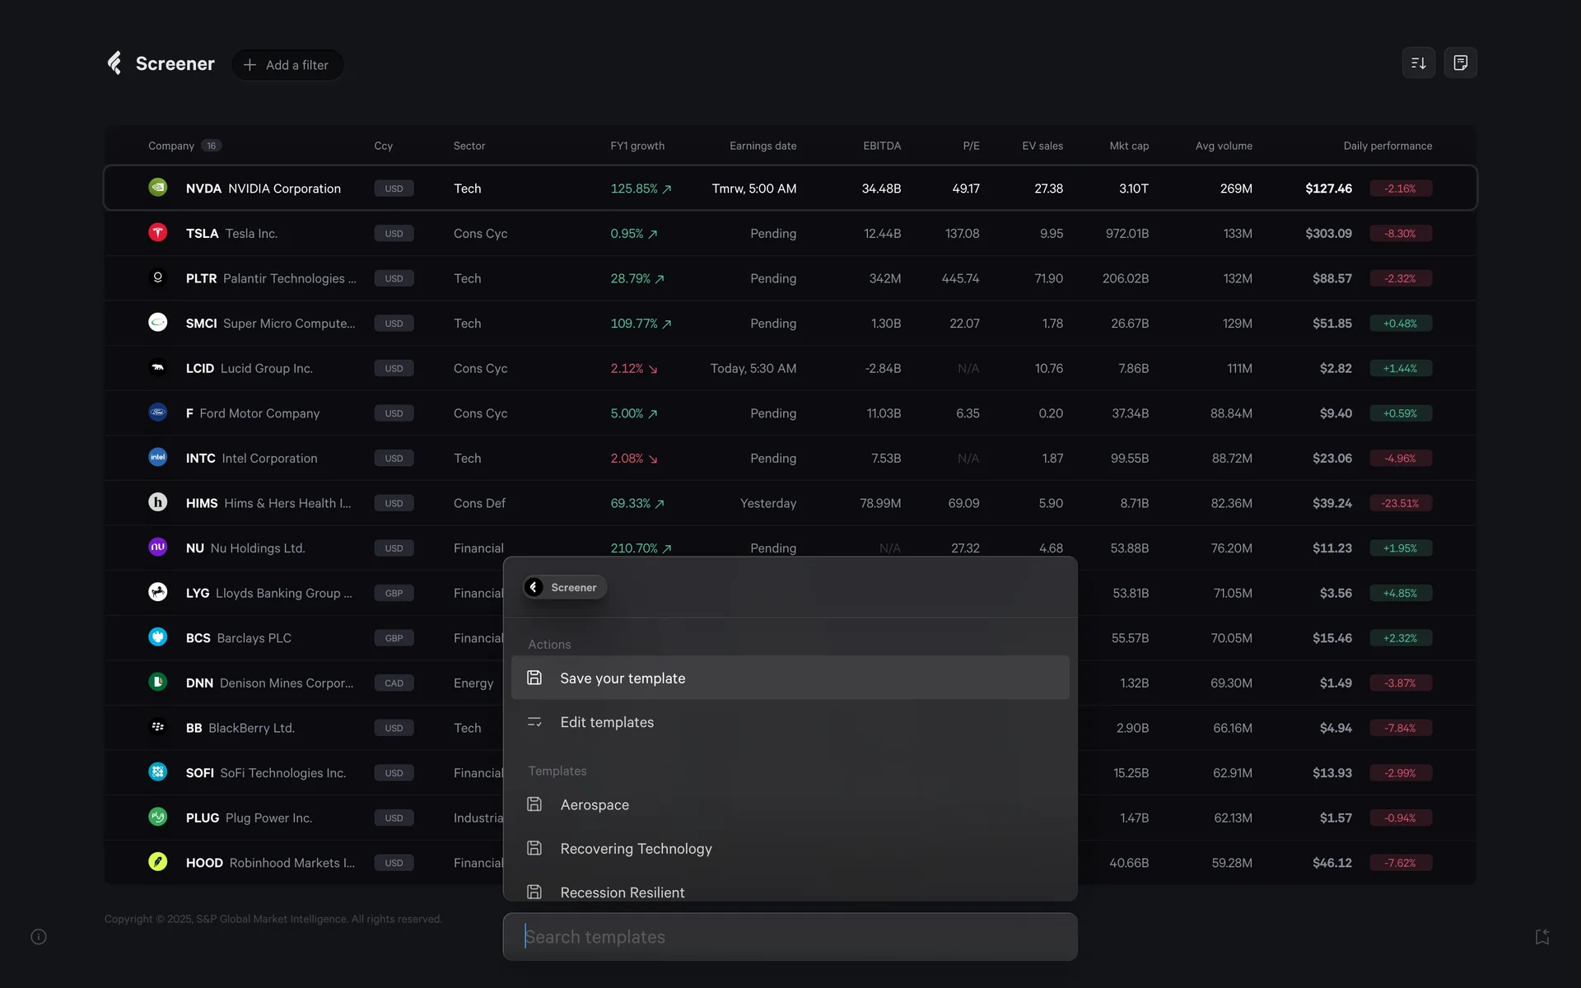Sort by Daily performance column header
Image resolution: width=1581 pixels, height=988 pixels.
point(1387,146)
